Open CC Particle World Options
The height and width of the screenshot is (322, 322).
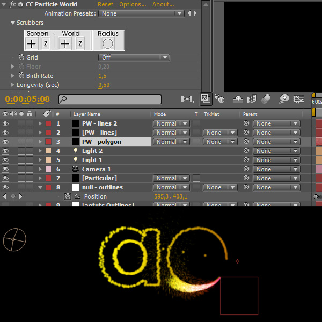click(133, 4)
